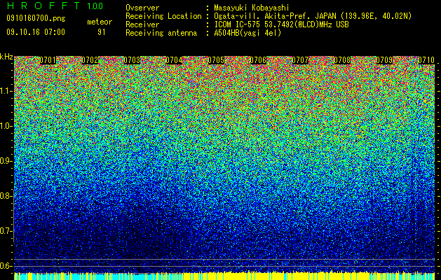Click the 0703 time marker
This screenshot has width=441, height=280.
pyautogui.click(x=133, y=60)
